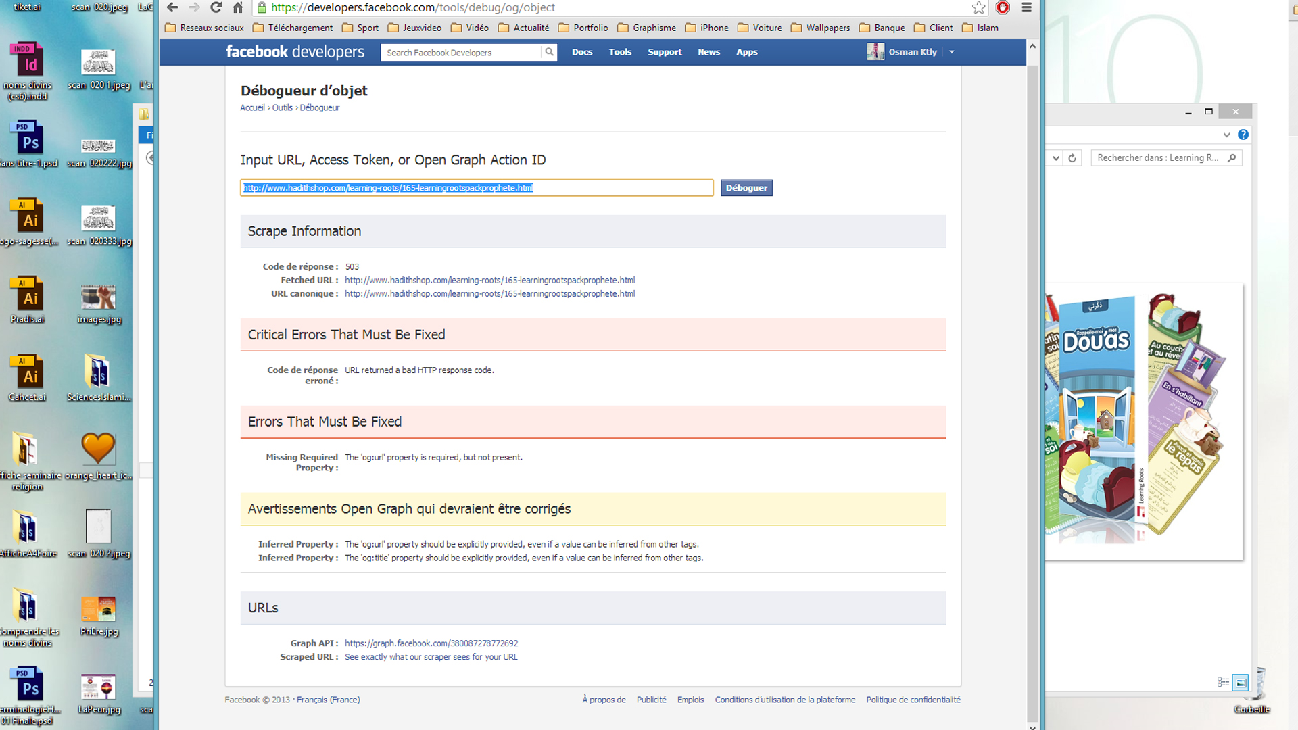Click See exactly what our scraper sees link
Viewport: 1298px width, 730px height.
pyautogui.click(x=431, y=657)
